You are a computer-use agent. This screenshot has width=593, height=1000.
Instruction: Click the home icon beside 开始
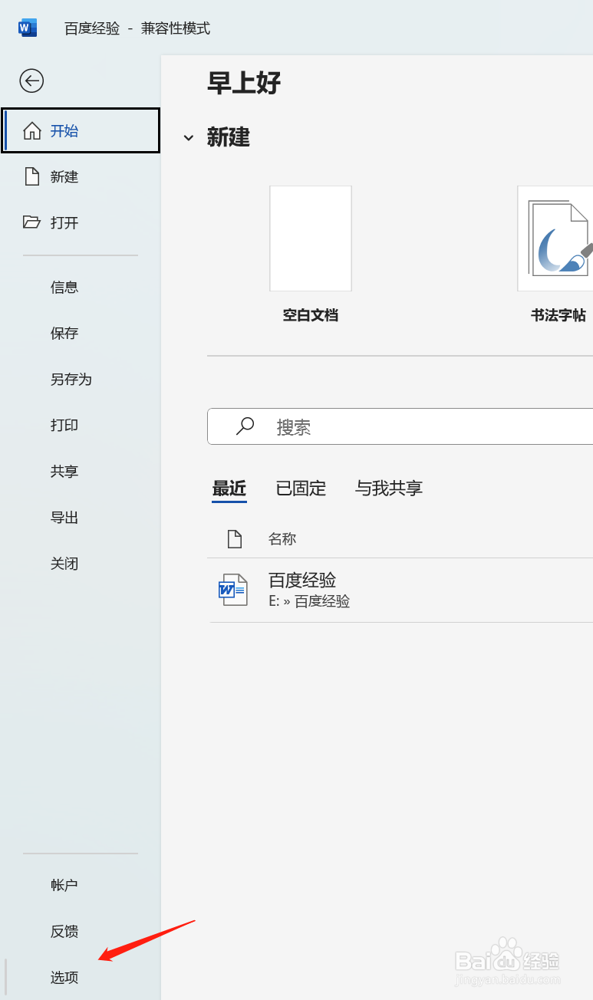[x=32, y=131]
